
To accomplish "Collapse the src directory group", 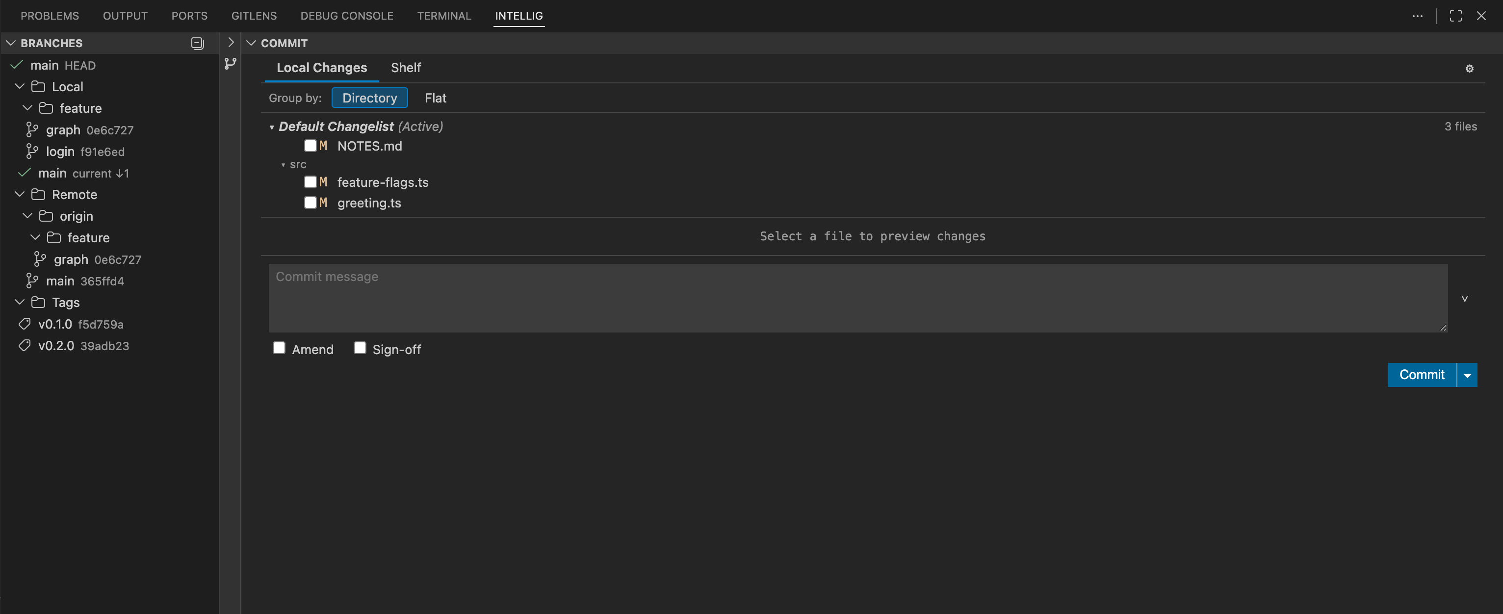I will pyautogui.click(x=283, y=165).
